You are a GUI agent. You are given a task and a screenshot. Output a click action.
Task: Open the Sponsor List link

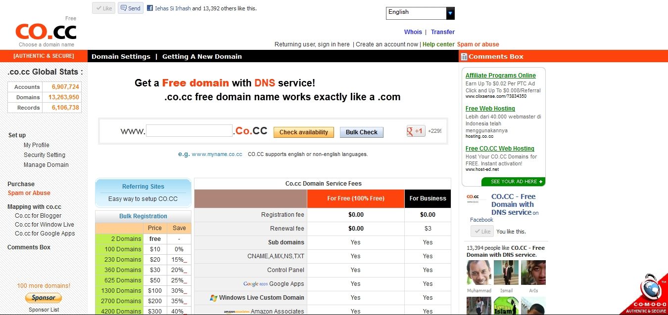(x=44, y=310)
